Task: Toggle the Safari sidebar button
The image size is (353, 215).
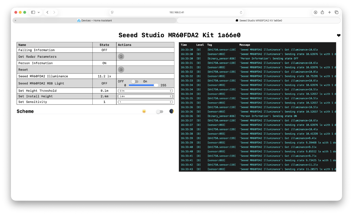Action: [33, 12]
